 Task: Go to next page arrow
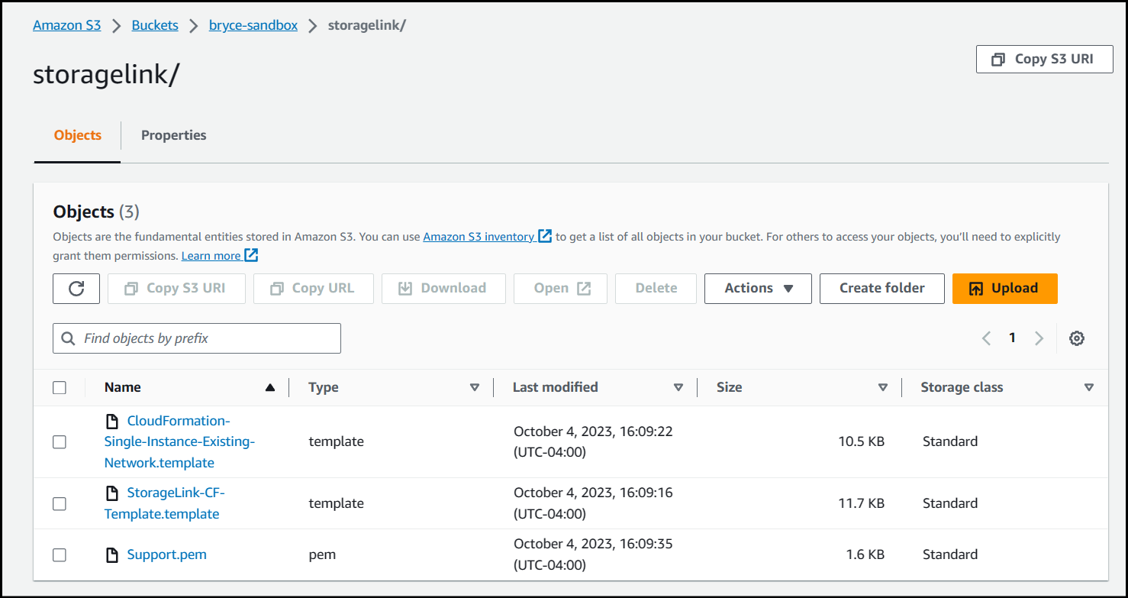click(x=1039, y=338)
